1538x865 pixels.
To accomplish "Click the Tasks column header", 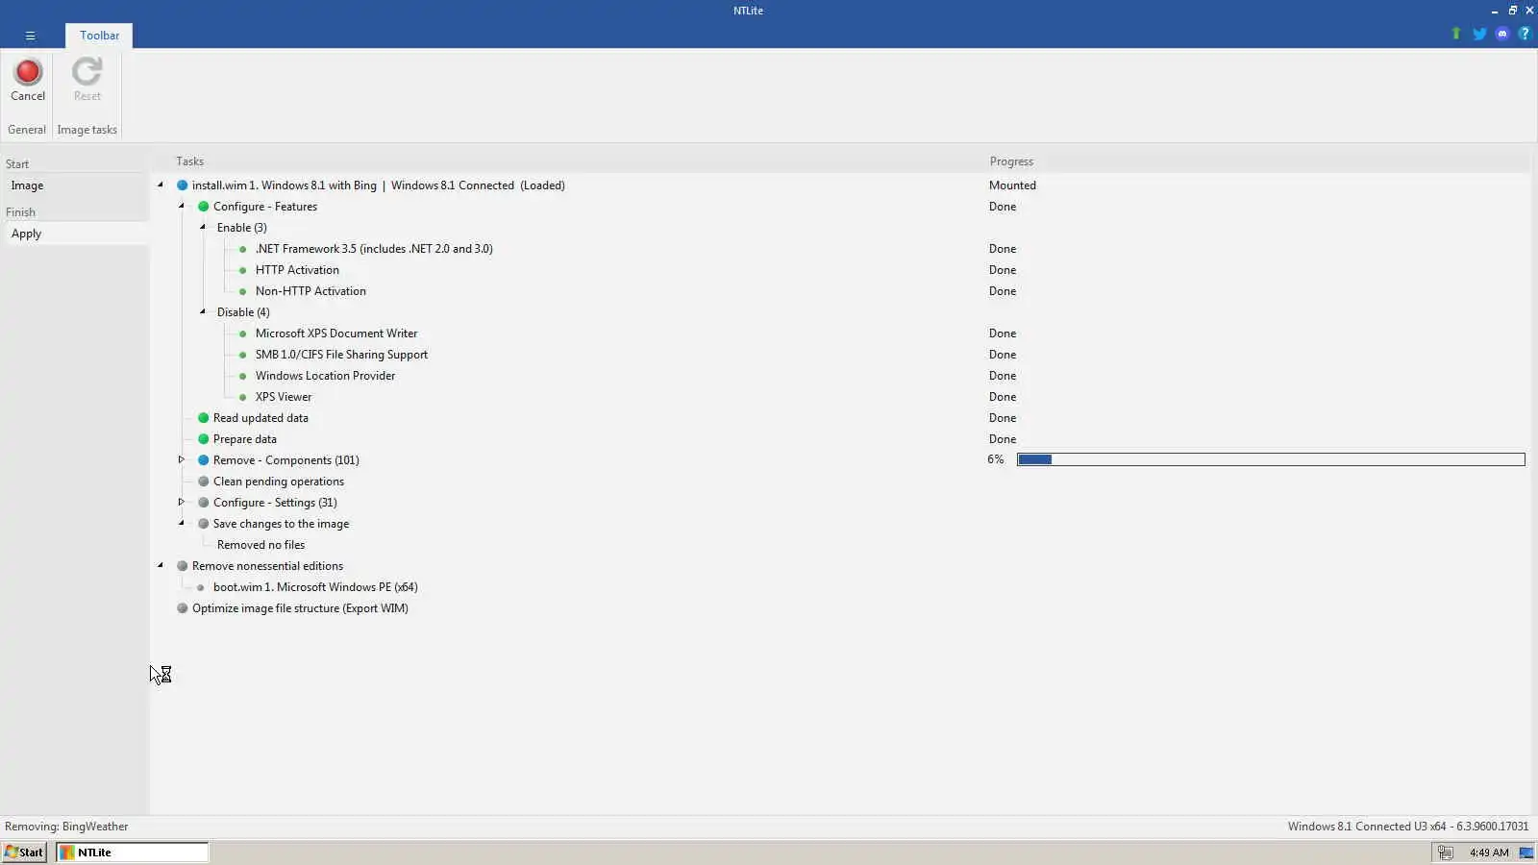I will pyautogui.click(x=189, y=161).
